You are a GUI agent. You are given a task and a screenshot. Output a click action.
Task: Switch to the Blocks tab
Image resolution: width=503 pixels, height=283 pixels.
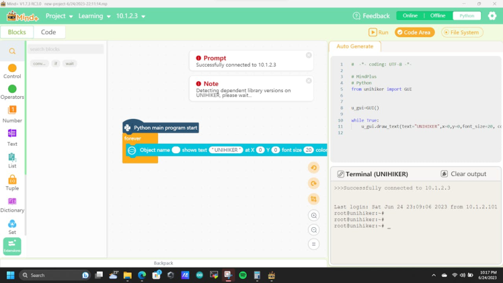pyautogui.click(x=17, y=32)
